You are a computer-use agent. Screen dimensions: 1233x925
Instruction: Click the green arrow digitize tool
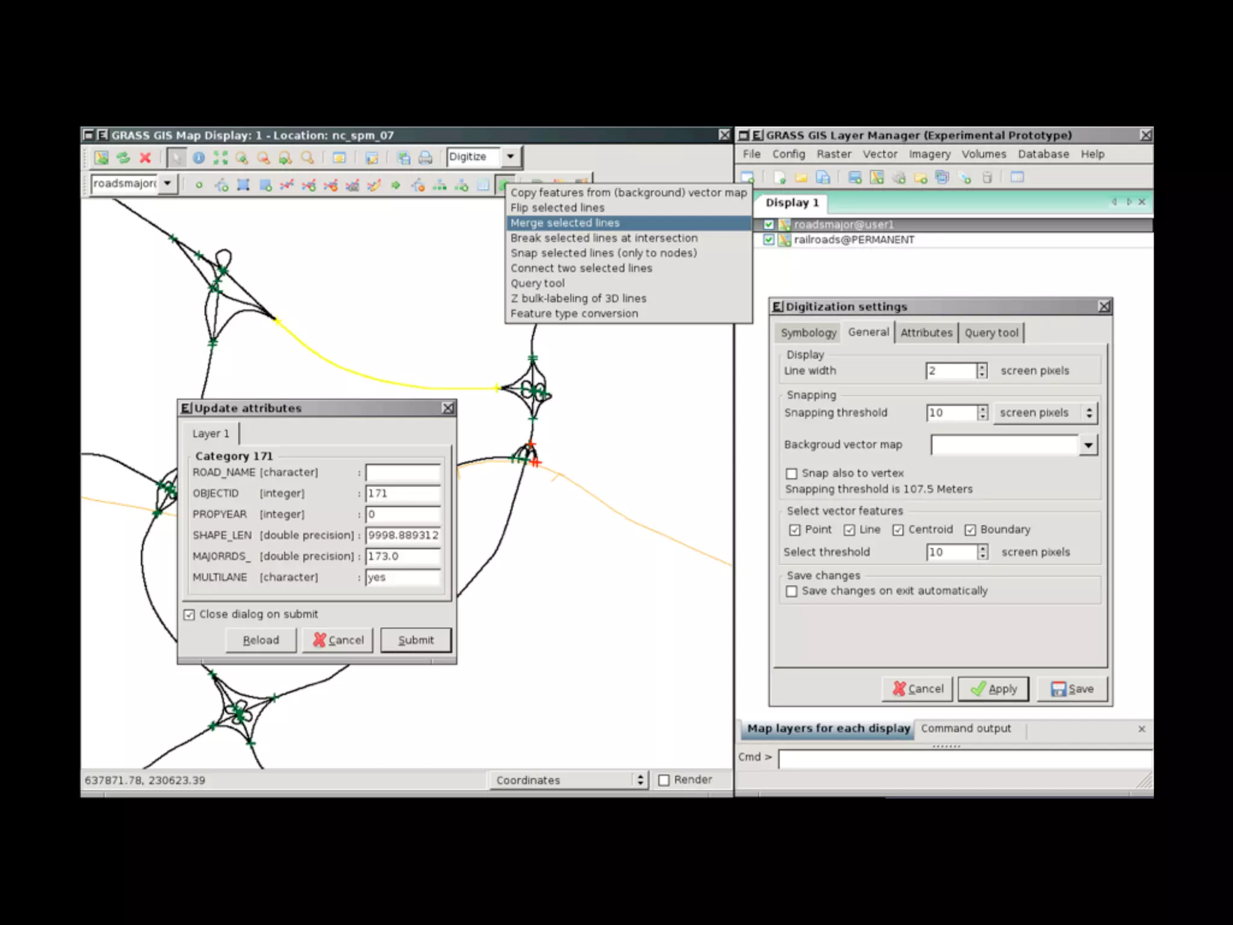click(x=396, y=185)
